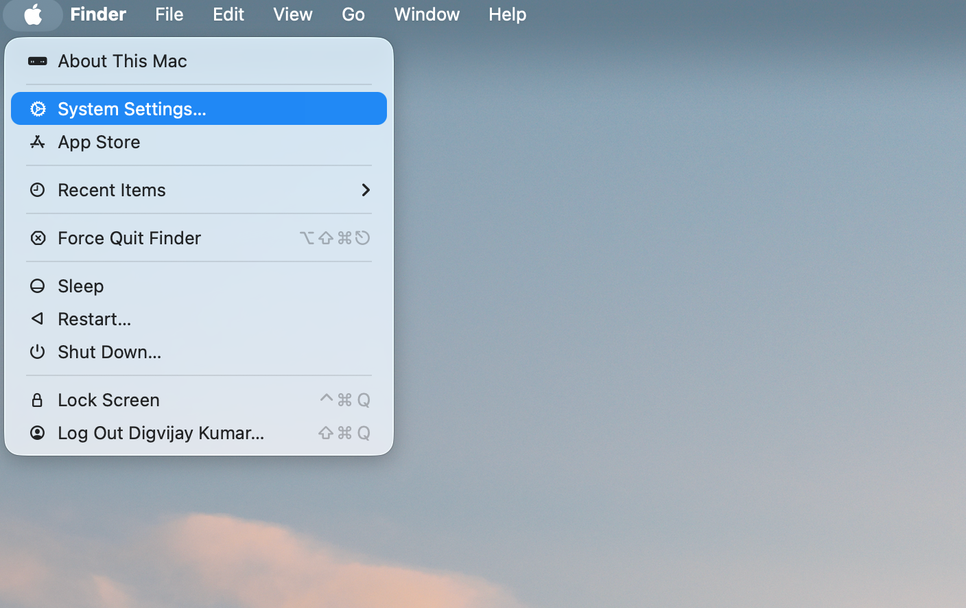This screenshot has height=608, width=966.
Task: Open the Go menu
Action: pos(353,14)
